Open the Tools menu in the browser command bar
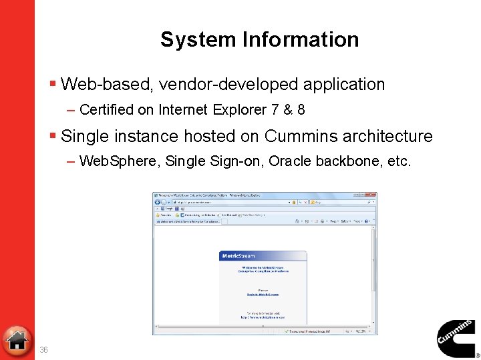Image resolution: width=481 pixels, height=360 pixels. [x=357, y=221]
